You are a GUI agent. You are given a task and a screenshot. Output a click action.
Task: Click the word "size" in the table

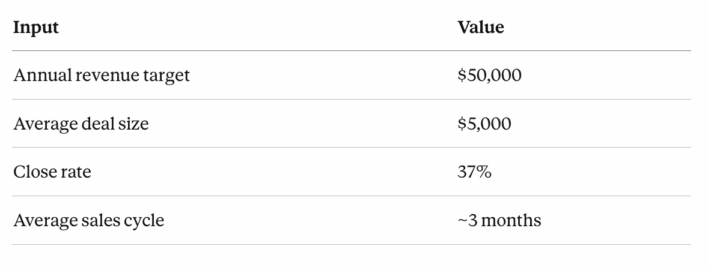click(x=133, y=124)
